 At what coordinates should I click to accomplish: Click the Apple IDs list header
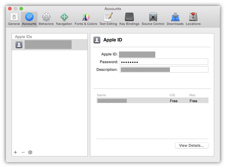(x=23, y=37)
